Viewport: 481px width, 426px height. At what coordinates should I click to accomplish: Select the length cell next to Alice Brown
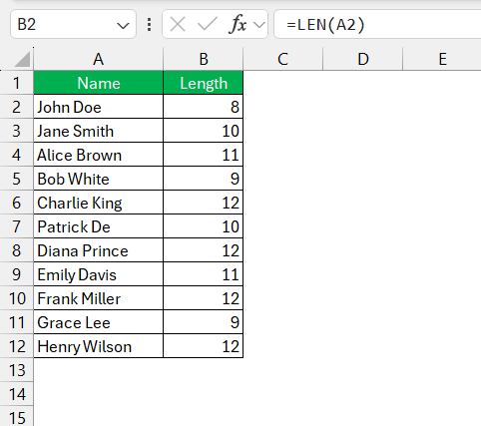(204, 155)
